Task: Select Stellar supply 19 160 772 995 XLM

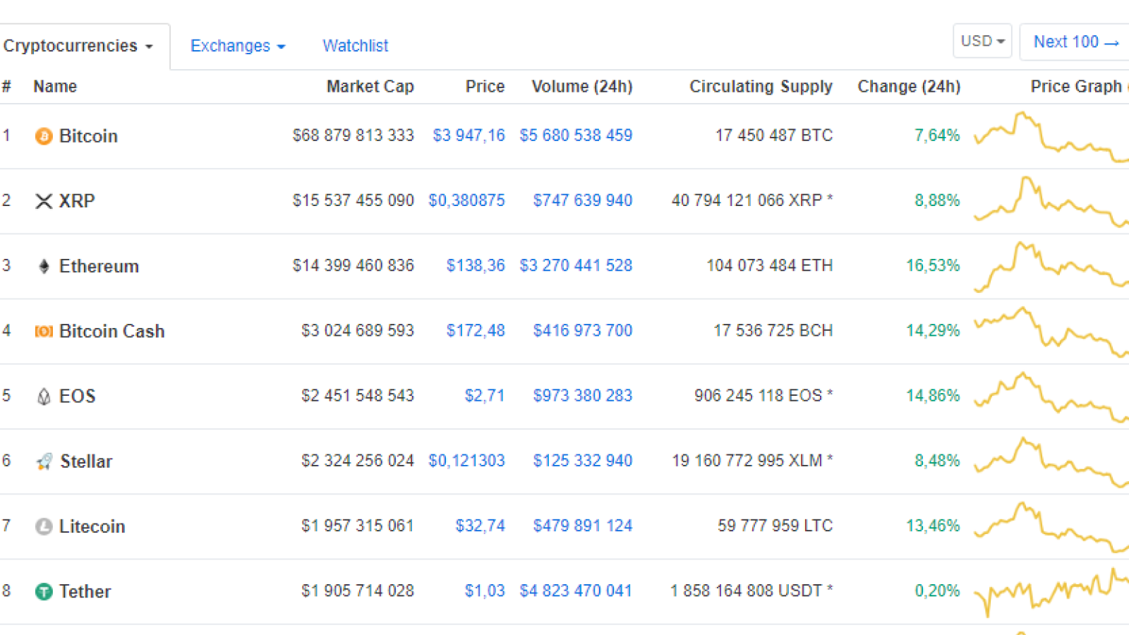Action: tap(747, 461)
